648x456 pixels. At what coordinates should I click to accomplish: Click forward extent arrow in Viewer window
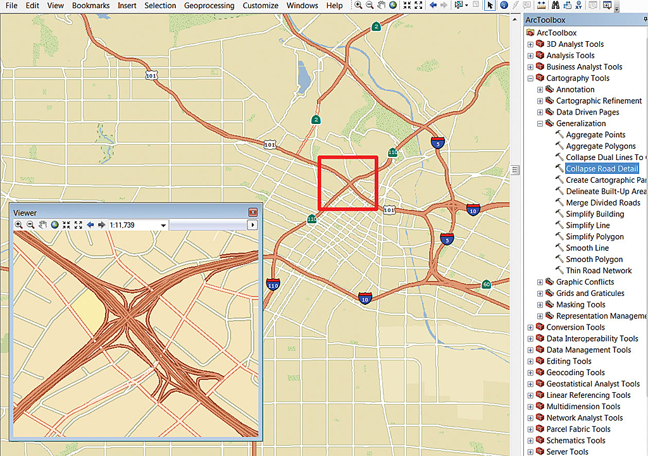(x=101, y=225)
